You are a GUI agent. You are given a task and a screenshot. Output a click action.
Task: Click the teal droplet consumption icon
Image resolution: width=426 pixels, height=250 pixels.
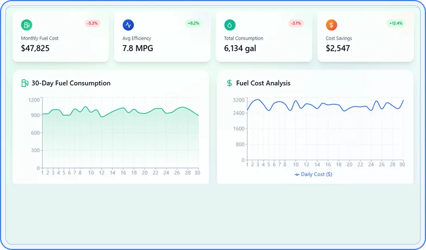(230, 25)
